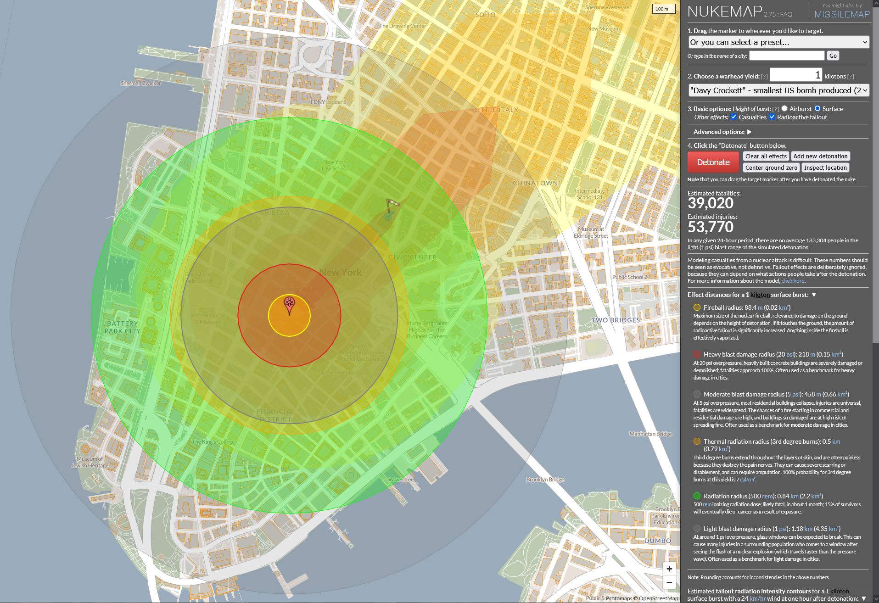Click the 'DUMBO' map label
Screen dimensions: 879x603
click(658, 541)
